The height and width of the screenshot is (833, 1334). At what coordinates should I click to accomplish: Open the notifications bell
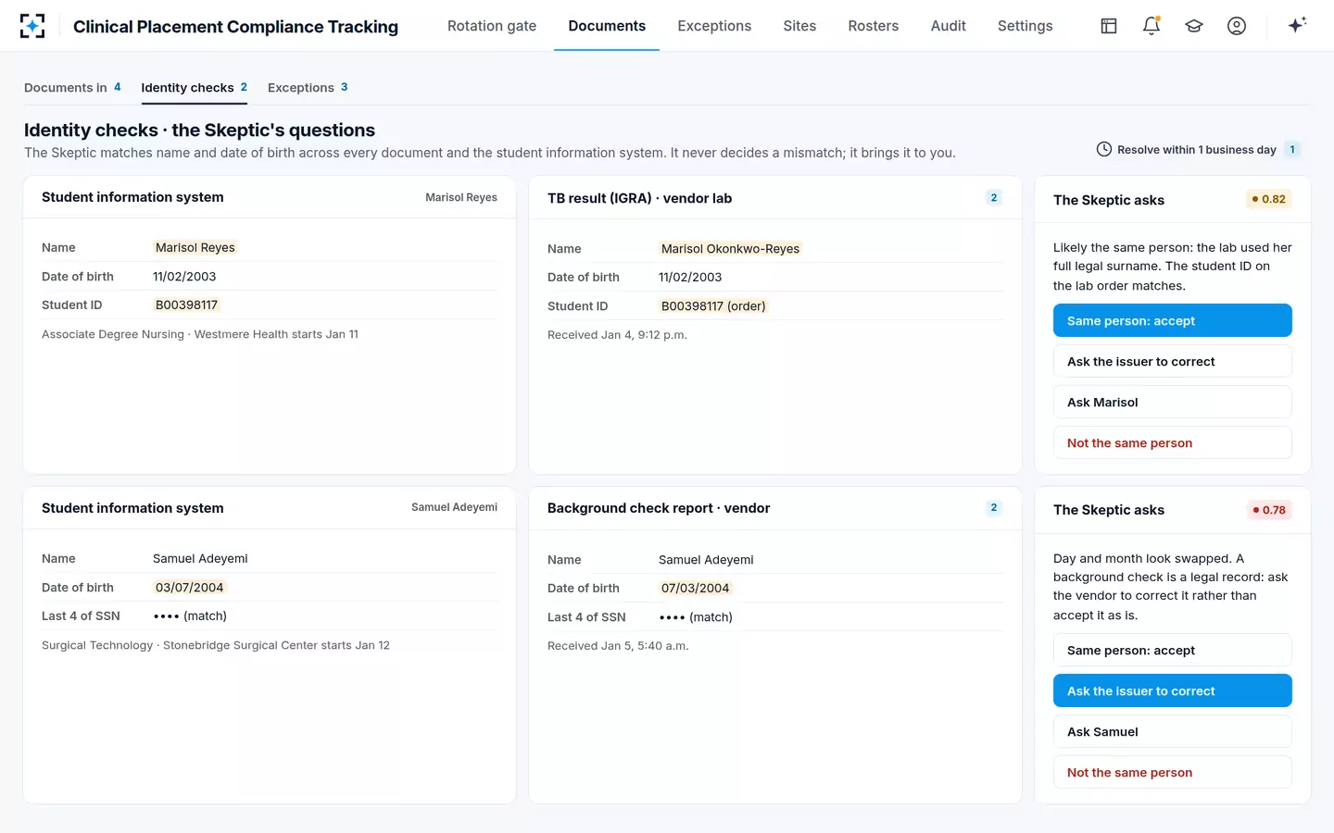pyautogui.click(x=1152, y=26)
